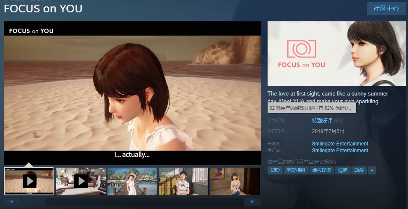Open developer Smilegate Entertainment link

coord(340,144)
